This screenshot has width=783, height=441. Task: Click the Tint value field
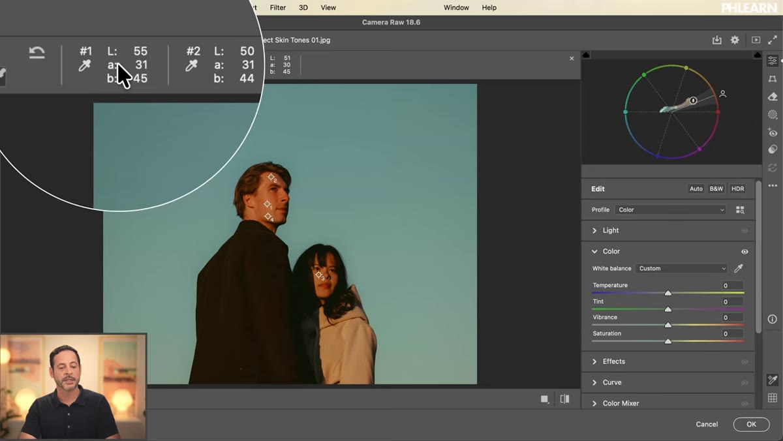(733, 302)
